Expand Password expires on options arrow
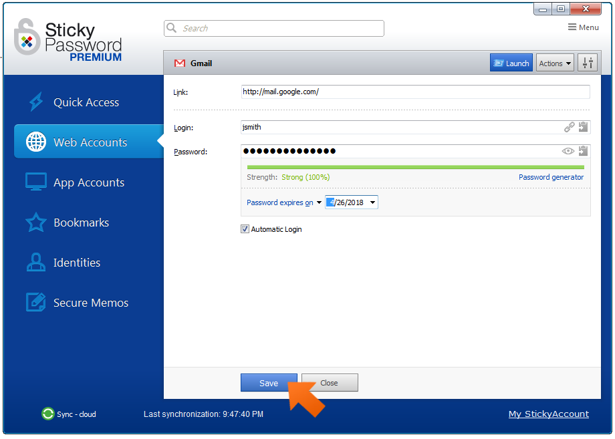 coord(319,202)
